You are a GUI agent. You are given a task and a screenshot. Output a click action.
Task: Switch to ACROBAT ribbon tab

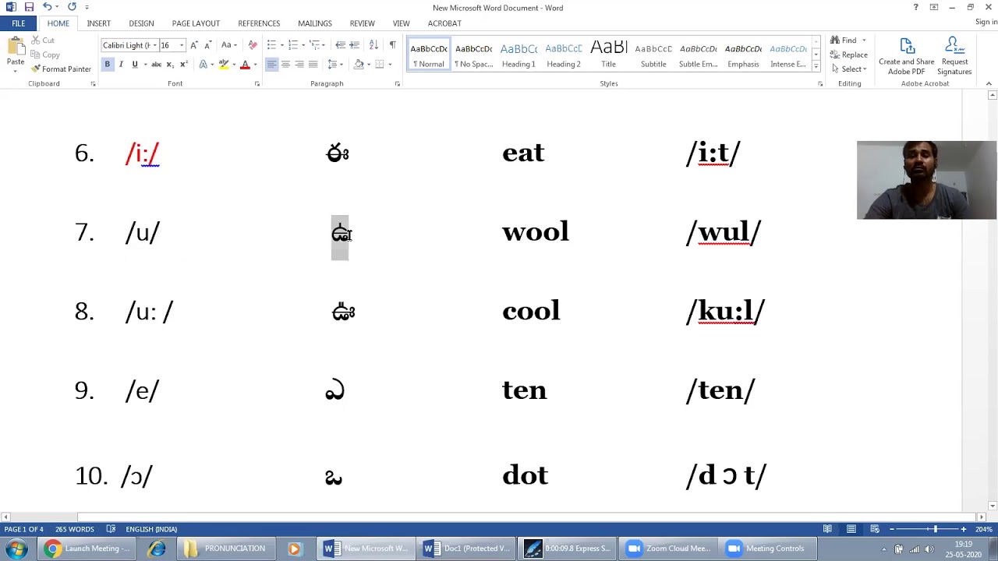coord(444,23)
